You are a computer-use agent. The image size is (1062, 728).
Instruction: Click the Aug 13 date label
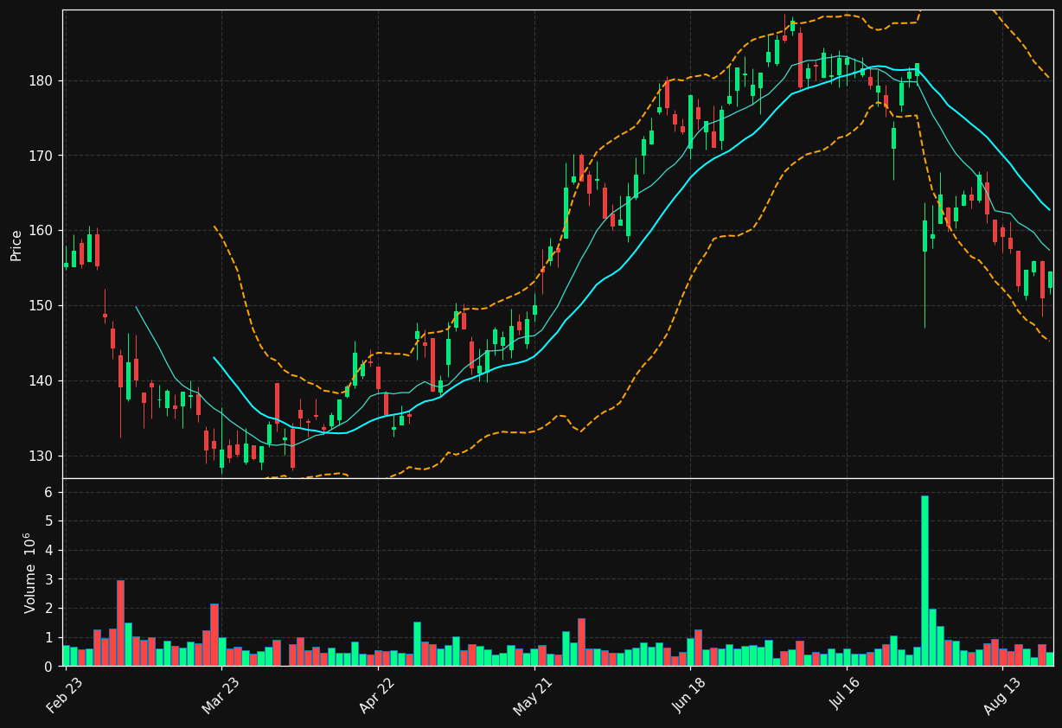click(1002, 696)
